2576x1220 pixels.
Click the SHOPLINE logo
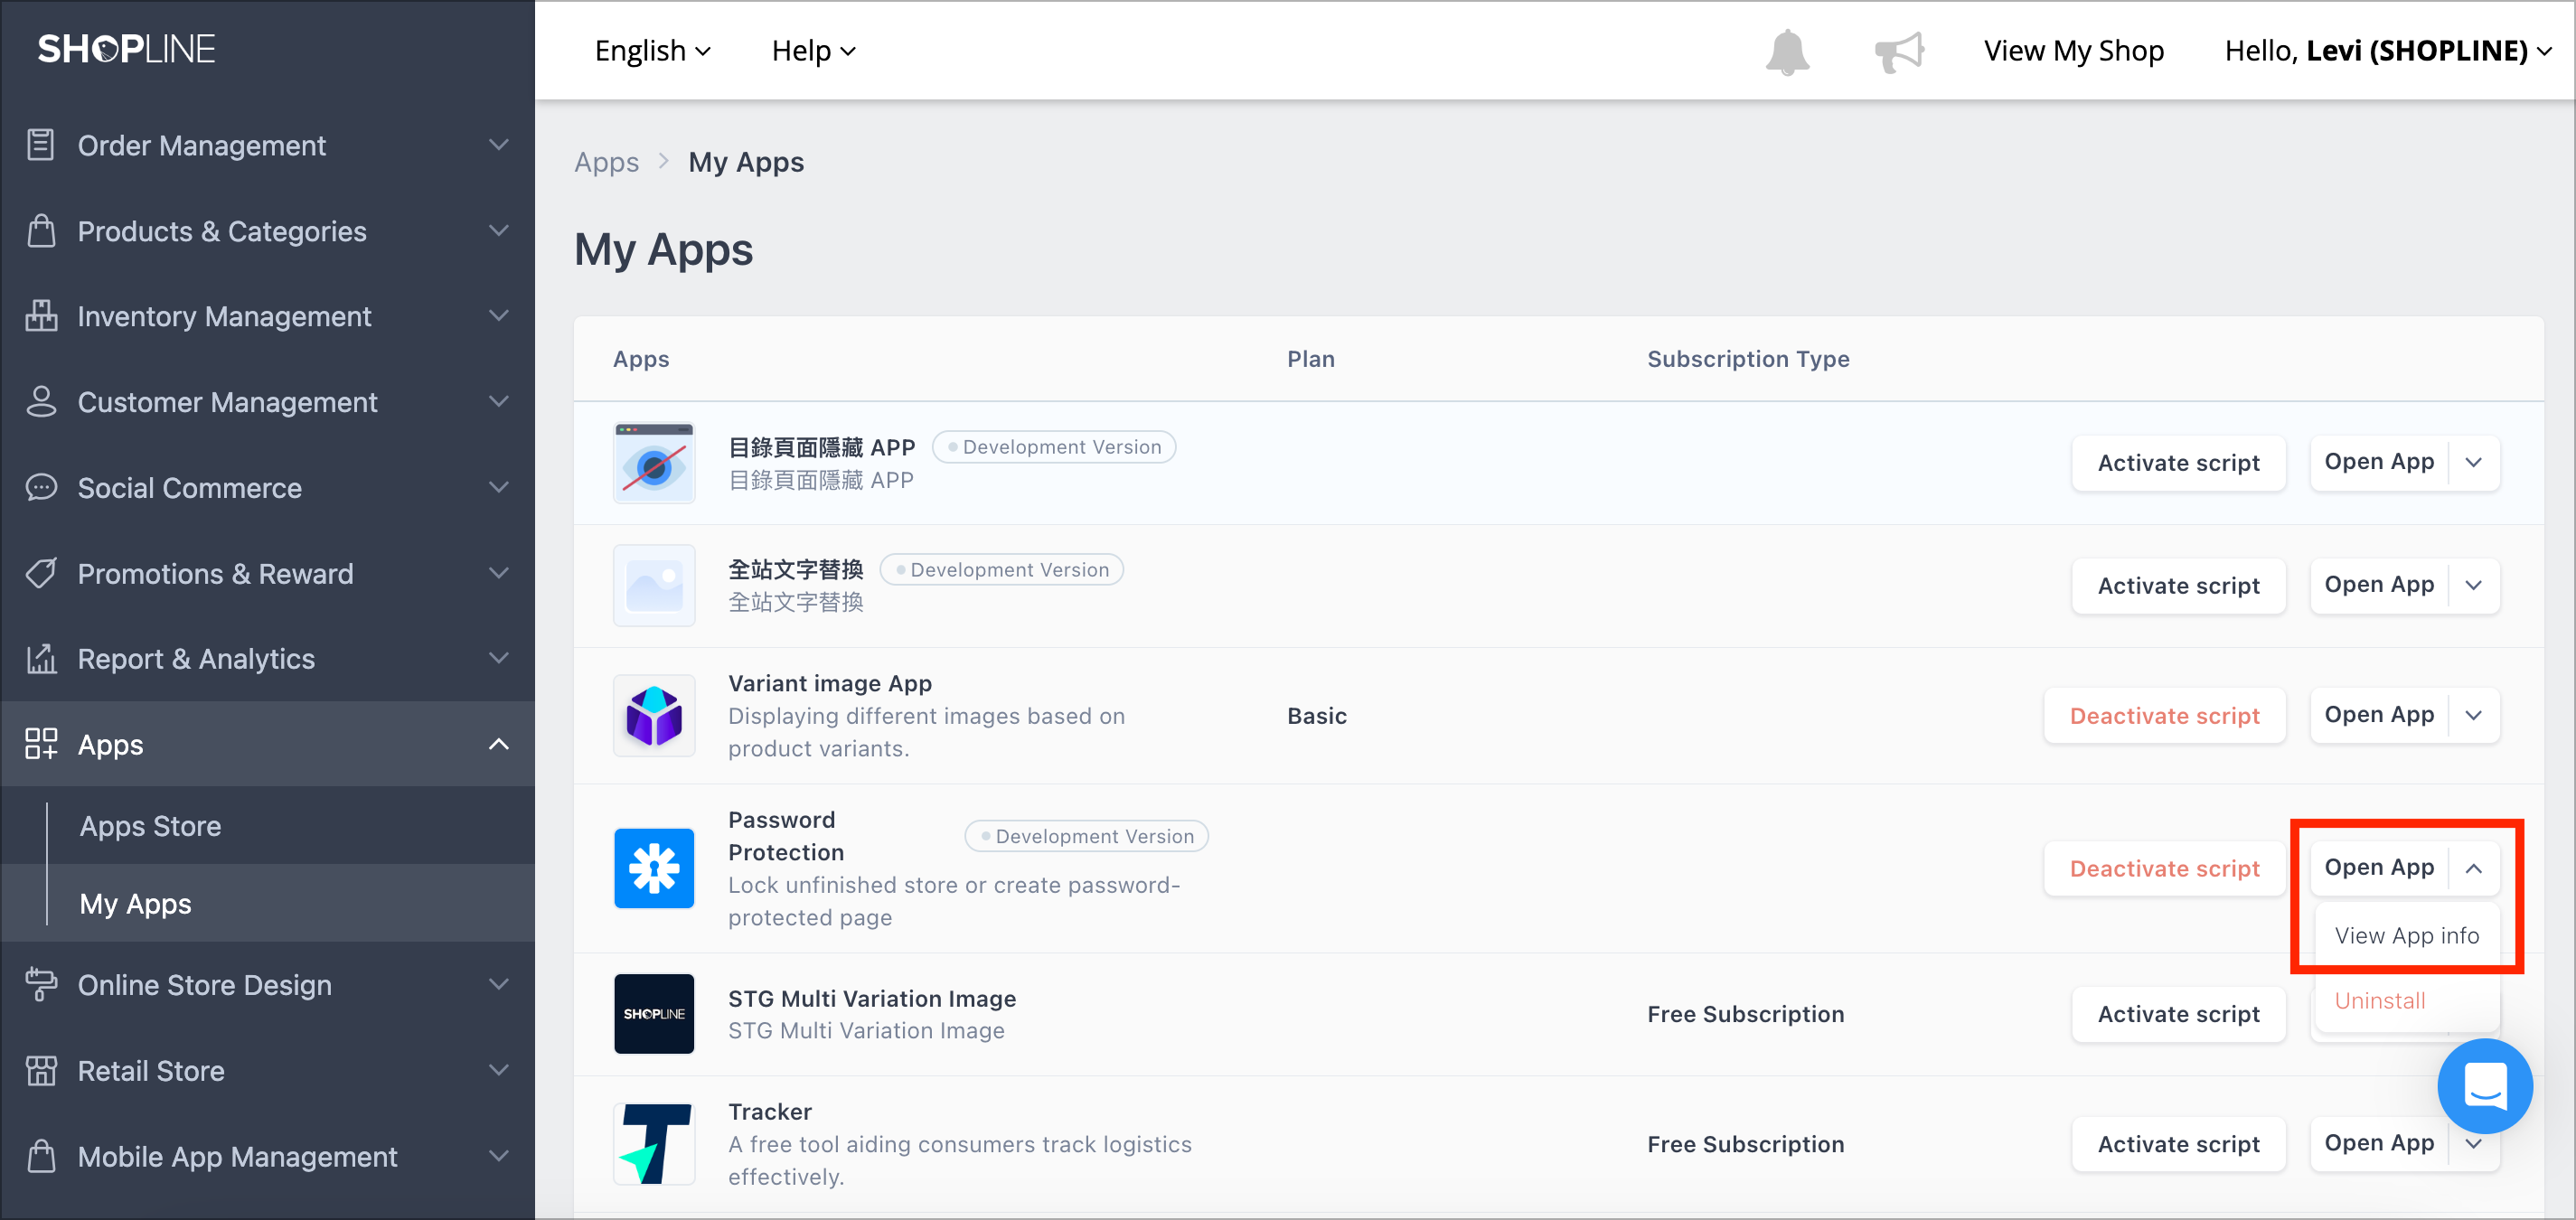[126, 49]
